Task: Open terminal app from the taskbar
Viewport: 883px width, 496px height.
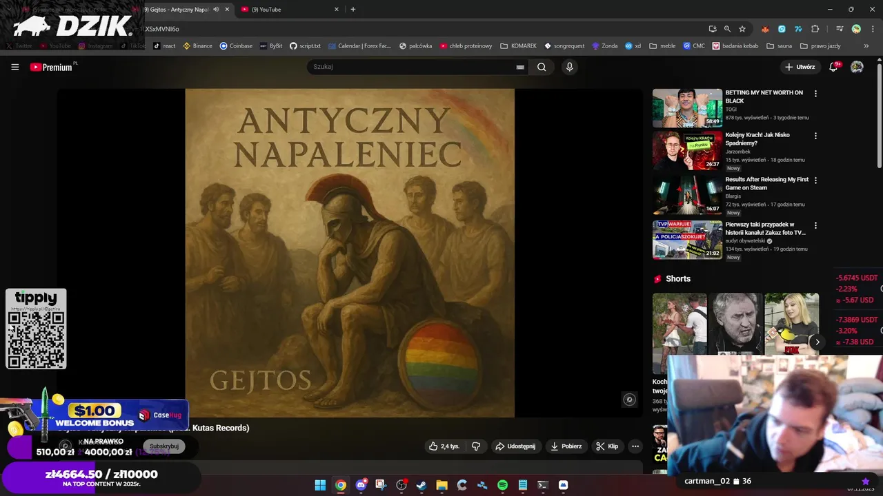Action: click(543, 485)
